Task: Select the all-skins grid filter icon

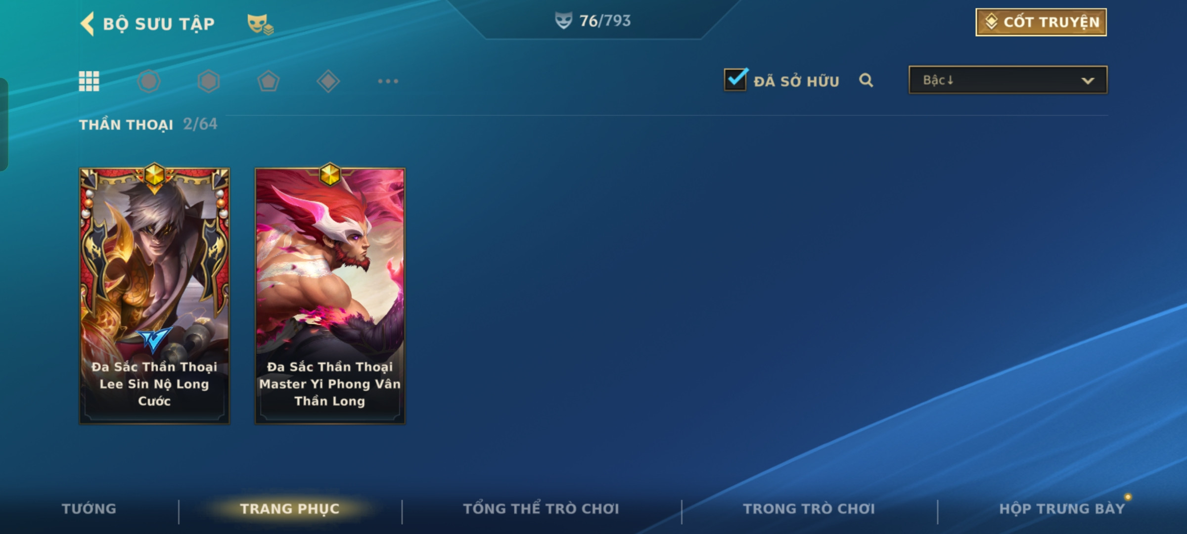Action: [x=89, y=81]
